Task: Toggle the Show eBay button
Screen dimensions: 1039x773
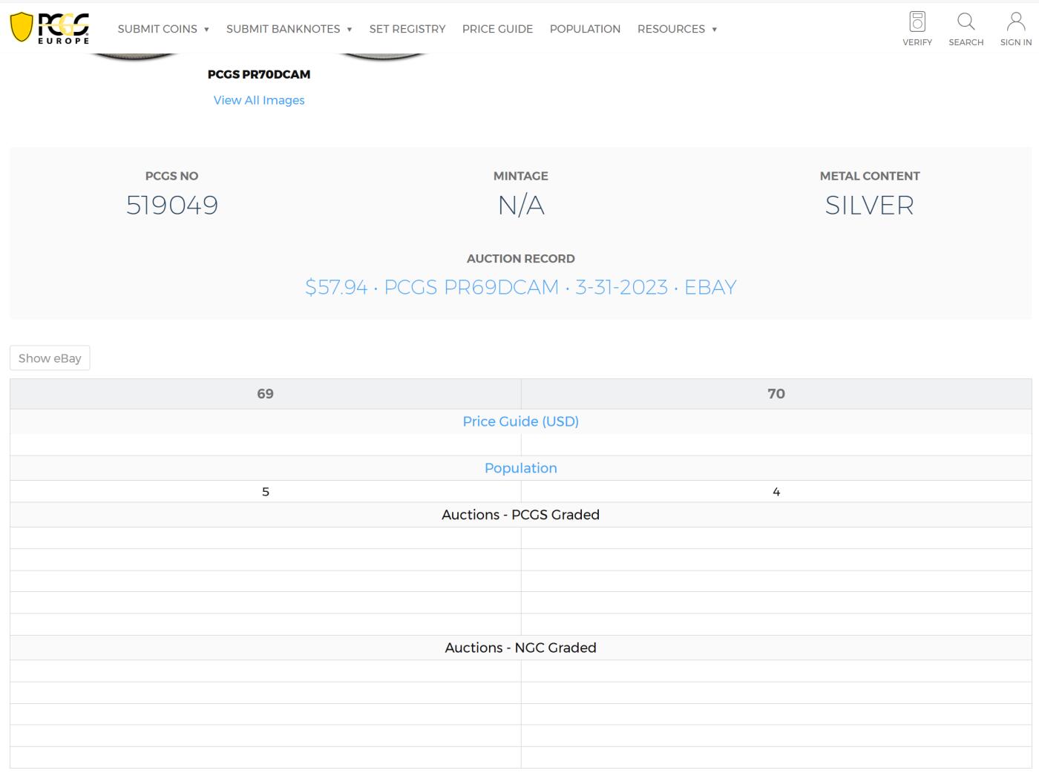Action: 50,358
